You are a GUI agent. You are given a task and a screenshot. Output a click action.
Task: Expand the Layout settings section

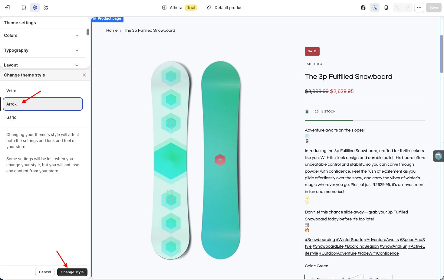pos(43,65)
